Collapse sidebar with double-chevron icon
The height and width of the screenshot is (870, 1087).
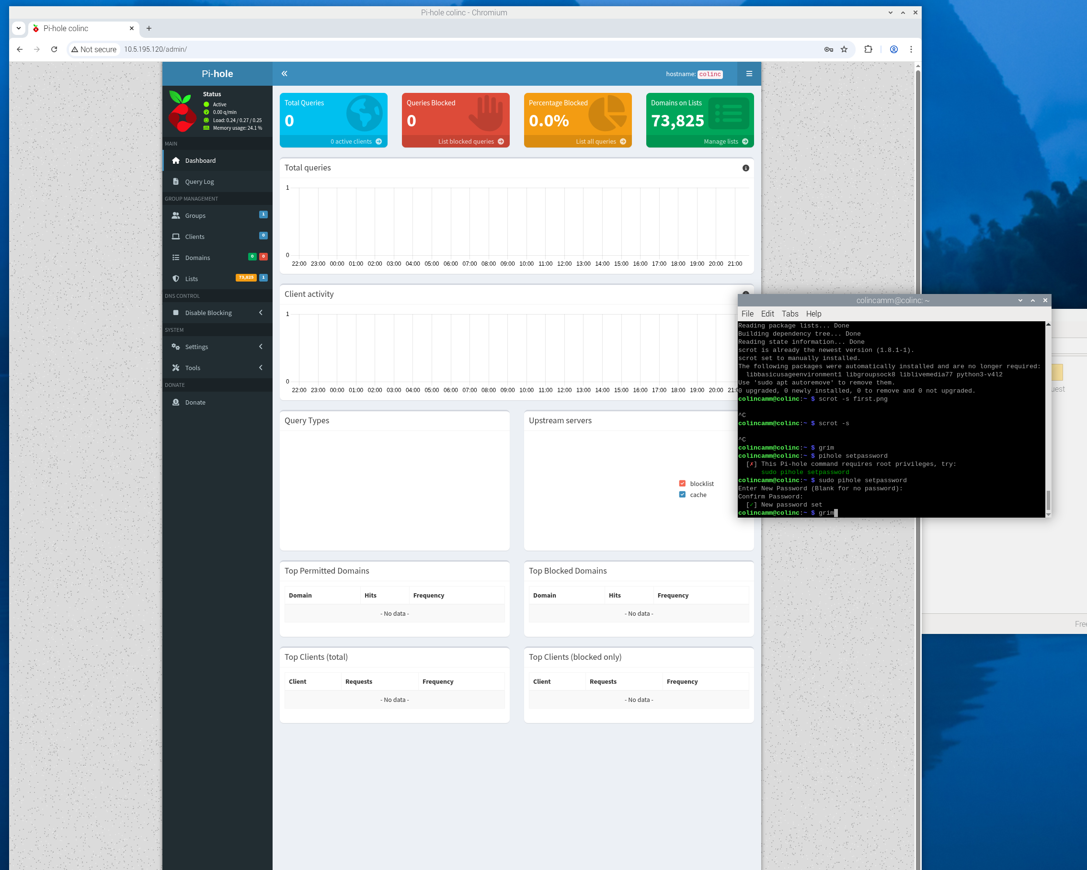point(285,74)
